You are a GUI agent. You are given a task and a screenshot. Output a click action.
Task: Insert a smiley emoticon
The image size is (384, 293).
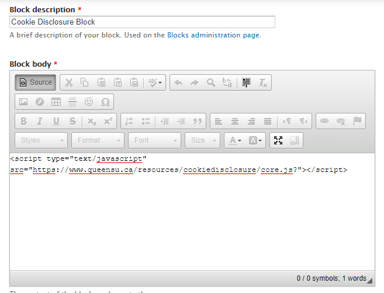point(89,102)
